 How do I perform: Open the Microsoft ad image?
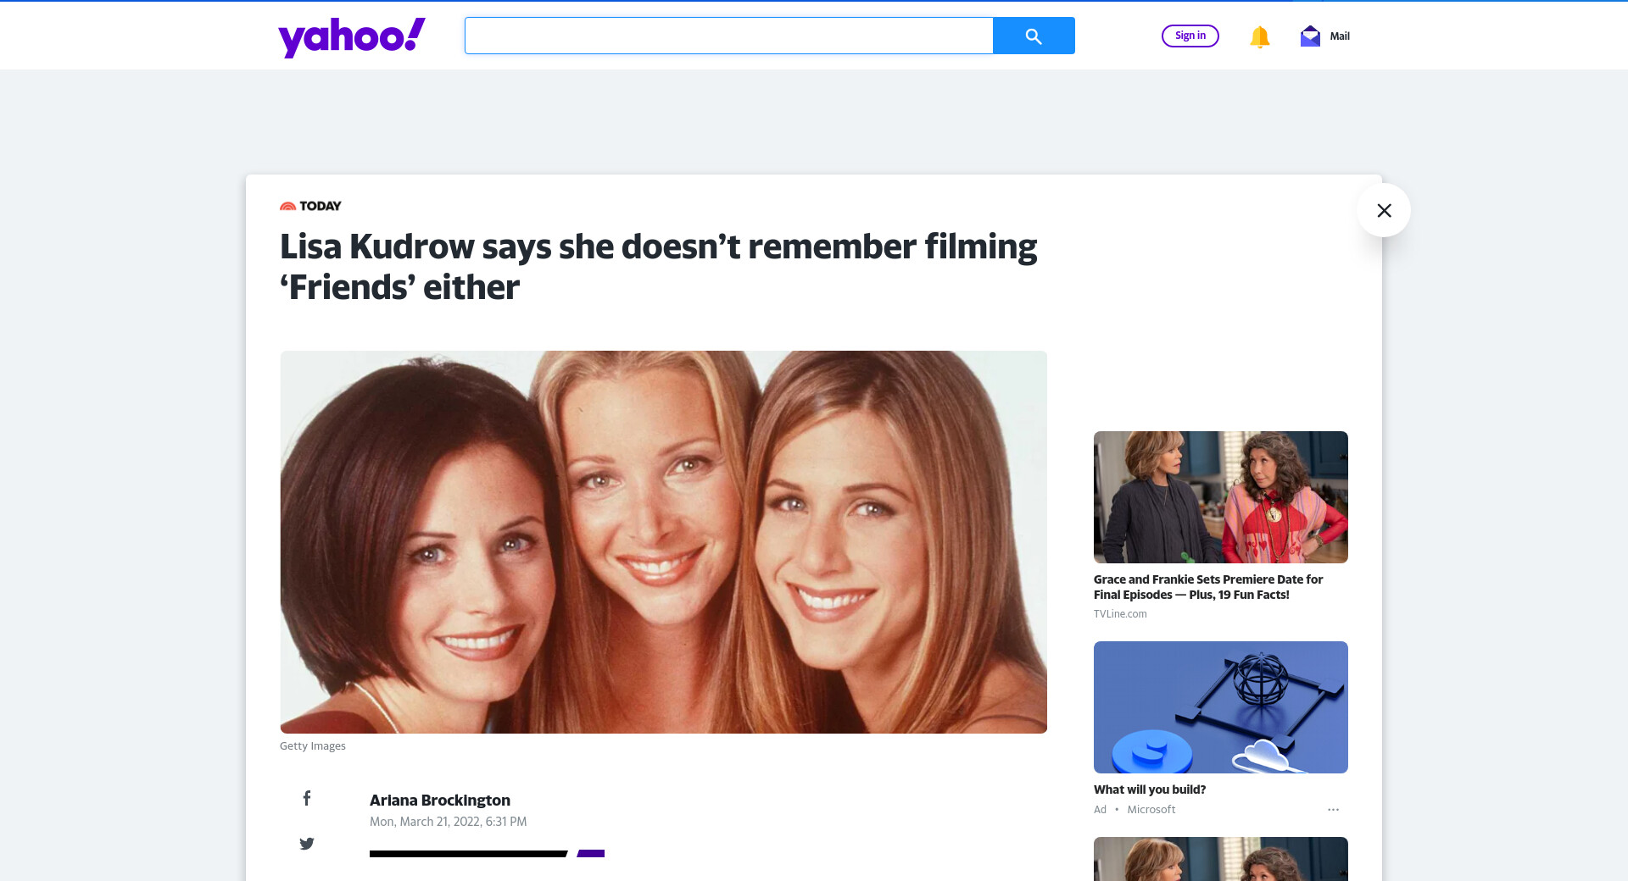(x=1220, y=707)
